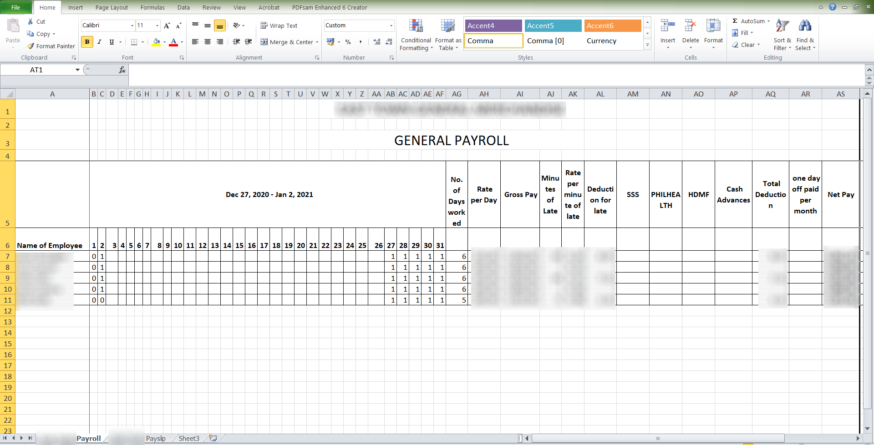This screenshot has height=445, width=874.
Task: Open the font size dropdown
Action: point(158,25)
